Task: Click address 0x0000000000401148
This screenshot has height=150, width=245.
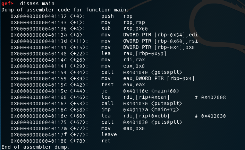Action: tap(39, 54)
